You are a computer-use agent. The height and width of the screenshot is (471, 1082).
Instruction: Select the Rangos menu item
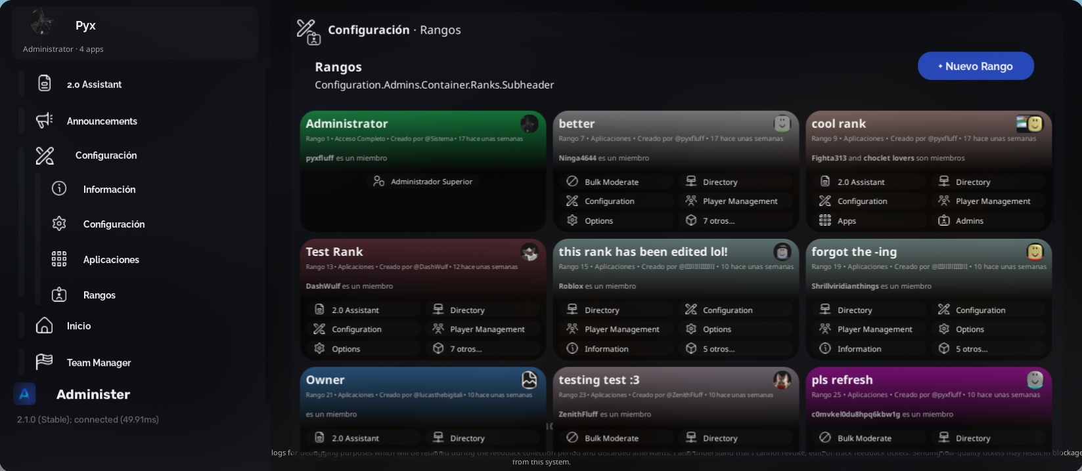(x=99, y=295)
